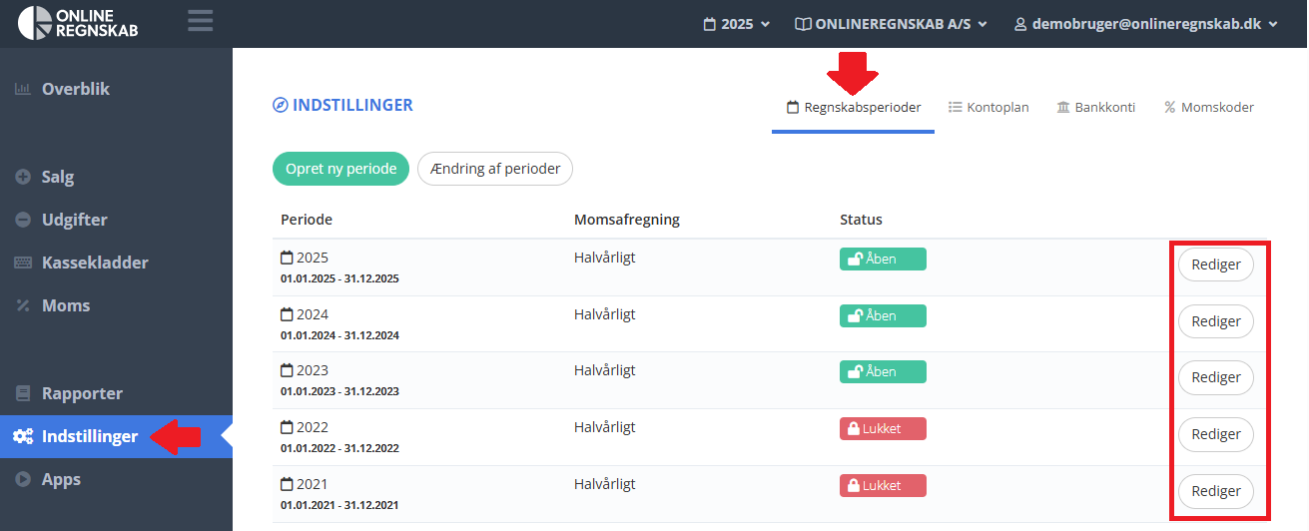Click the Online Regnskab logo
This screenshot has height=531, width=1309.
[x=78, y=23]
